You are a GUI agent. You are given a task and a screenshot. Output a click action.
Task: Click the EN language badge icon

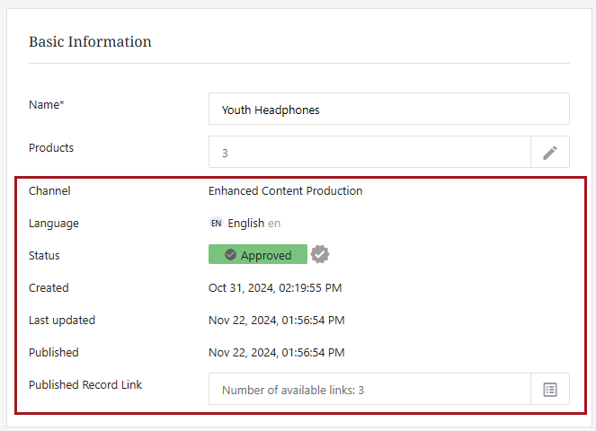point(216,224)
